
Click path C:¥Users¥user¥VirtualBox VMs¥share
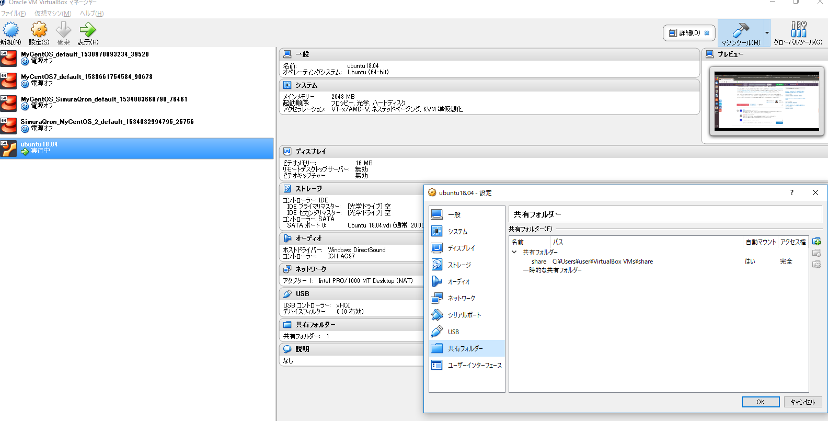pos(603,261)
